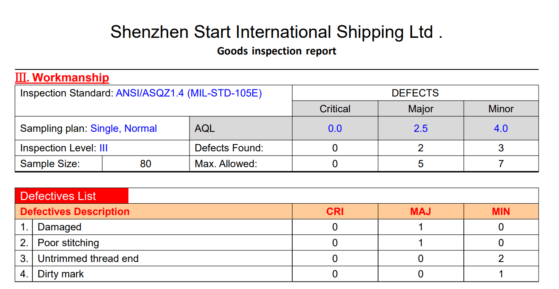Select the Defects Found label

tap(229, 148)
